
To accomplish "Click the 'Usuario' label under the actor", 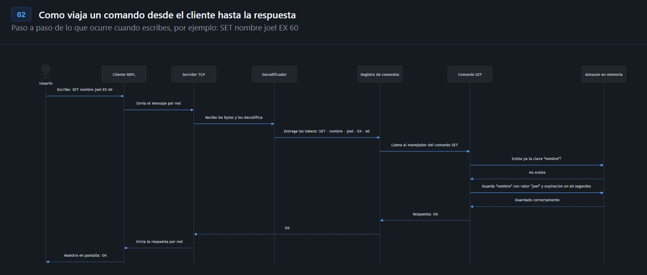I will (x=46, y=83).
